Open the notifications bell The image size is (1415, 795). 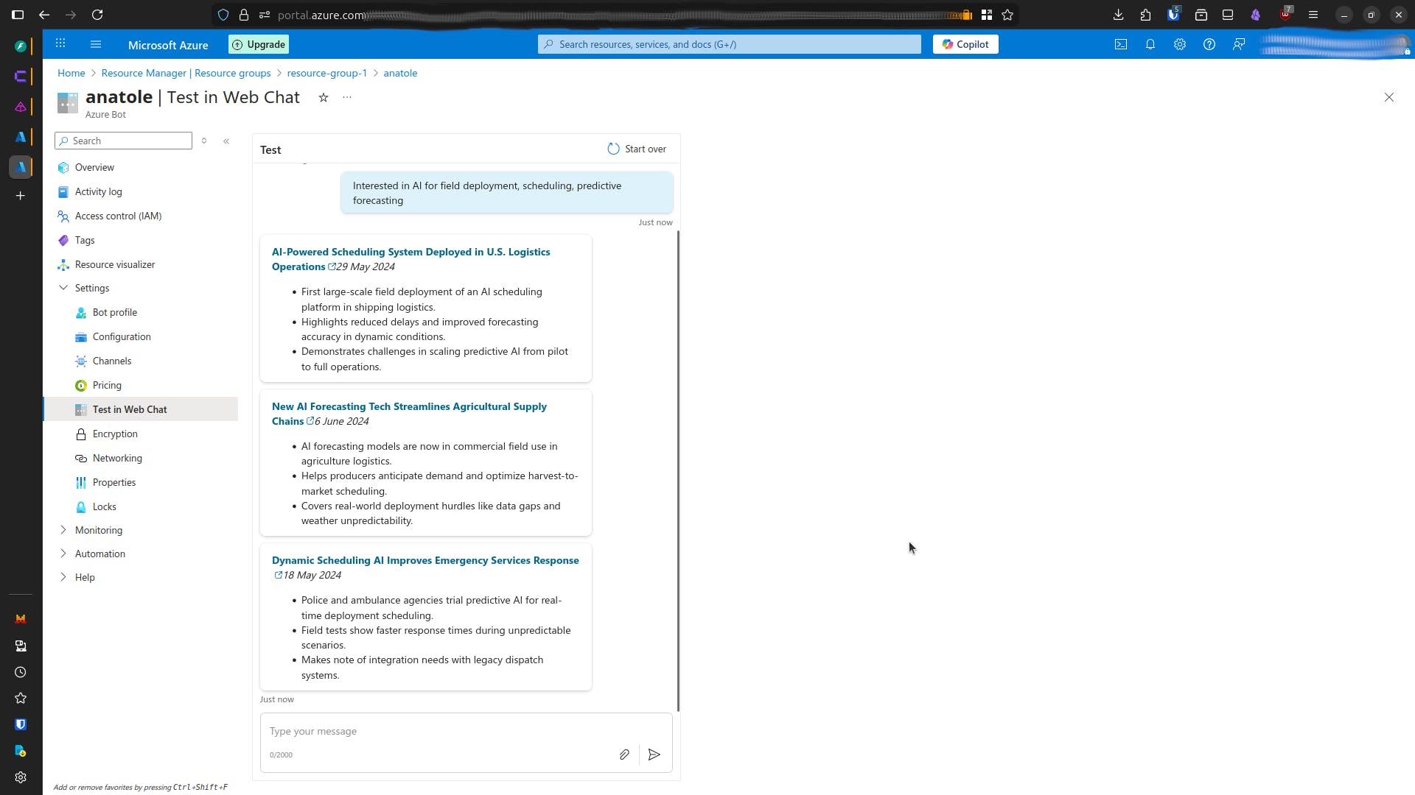[x=1150, y=44]
